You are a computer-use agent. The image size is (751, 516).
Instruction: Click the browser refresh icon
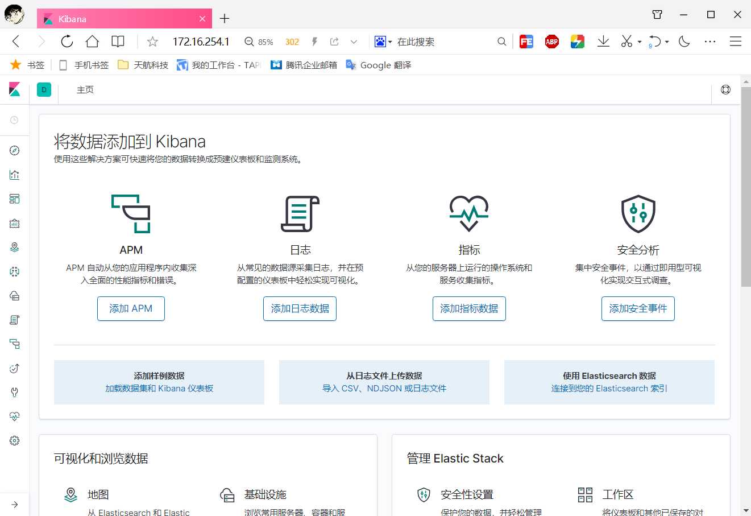click(x=67, y=42)
